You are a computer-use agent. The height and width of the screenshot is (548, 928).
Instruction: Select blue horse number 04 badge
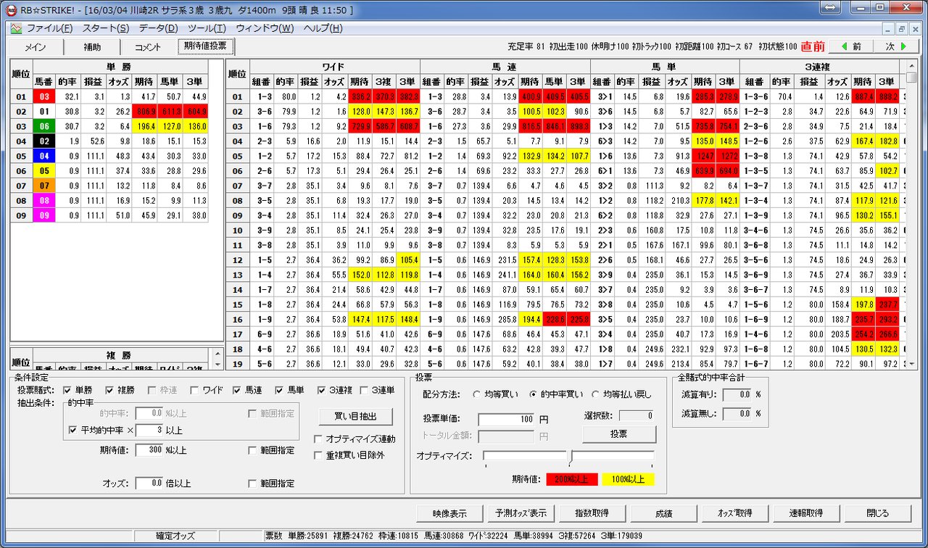pos(43,155)
